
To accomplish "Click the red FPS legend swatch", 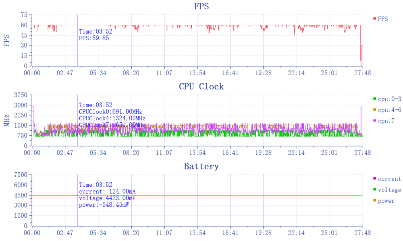I will pos(374,19).
